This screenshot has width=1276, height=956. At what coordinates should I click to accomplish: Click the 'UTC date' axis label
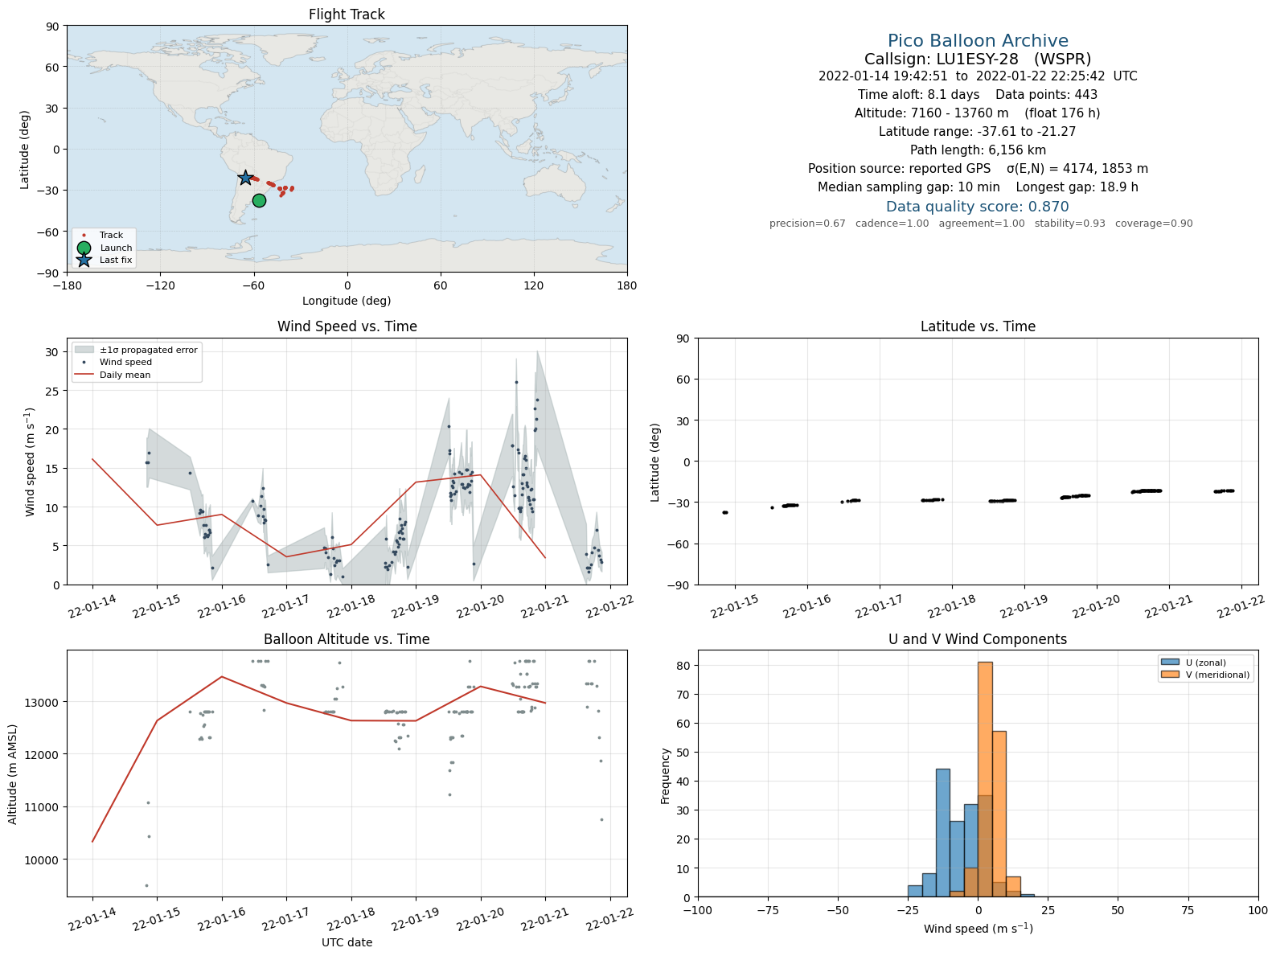[x=347, y=942]
